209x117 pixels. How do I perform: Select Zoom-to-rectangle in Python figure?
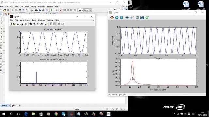tap(132, 17)
